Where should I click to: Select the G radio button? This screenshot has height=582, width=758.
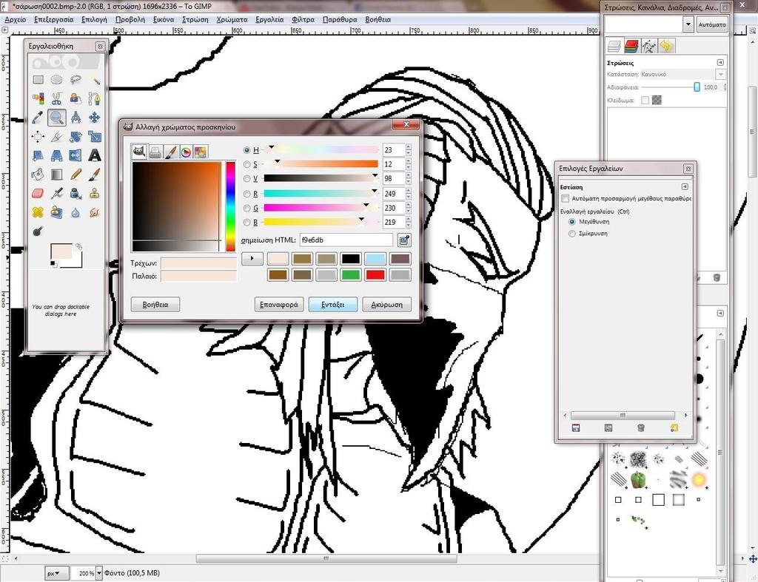(247, 208)
